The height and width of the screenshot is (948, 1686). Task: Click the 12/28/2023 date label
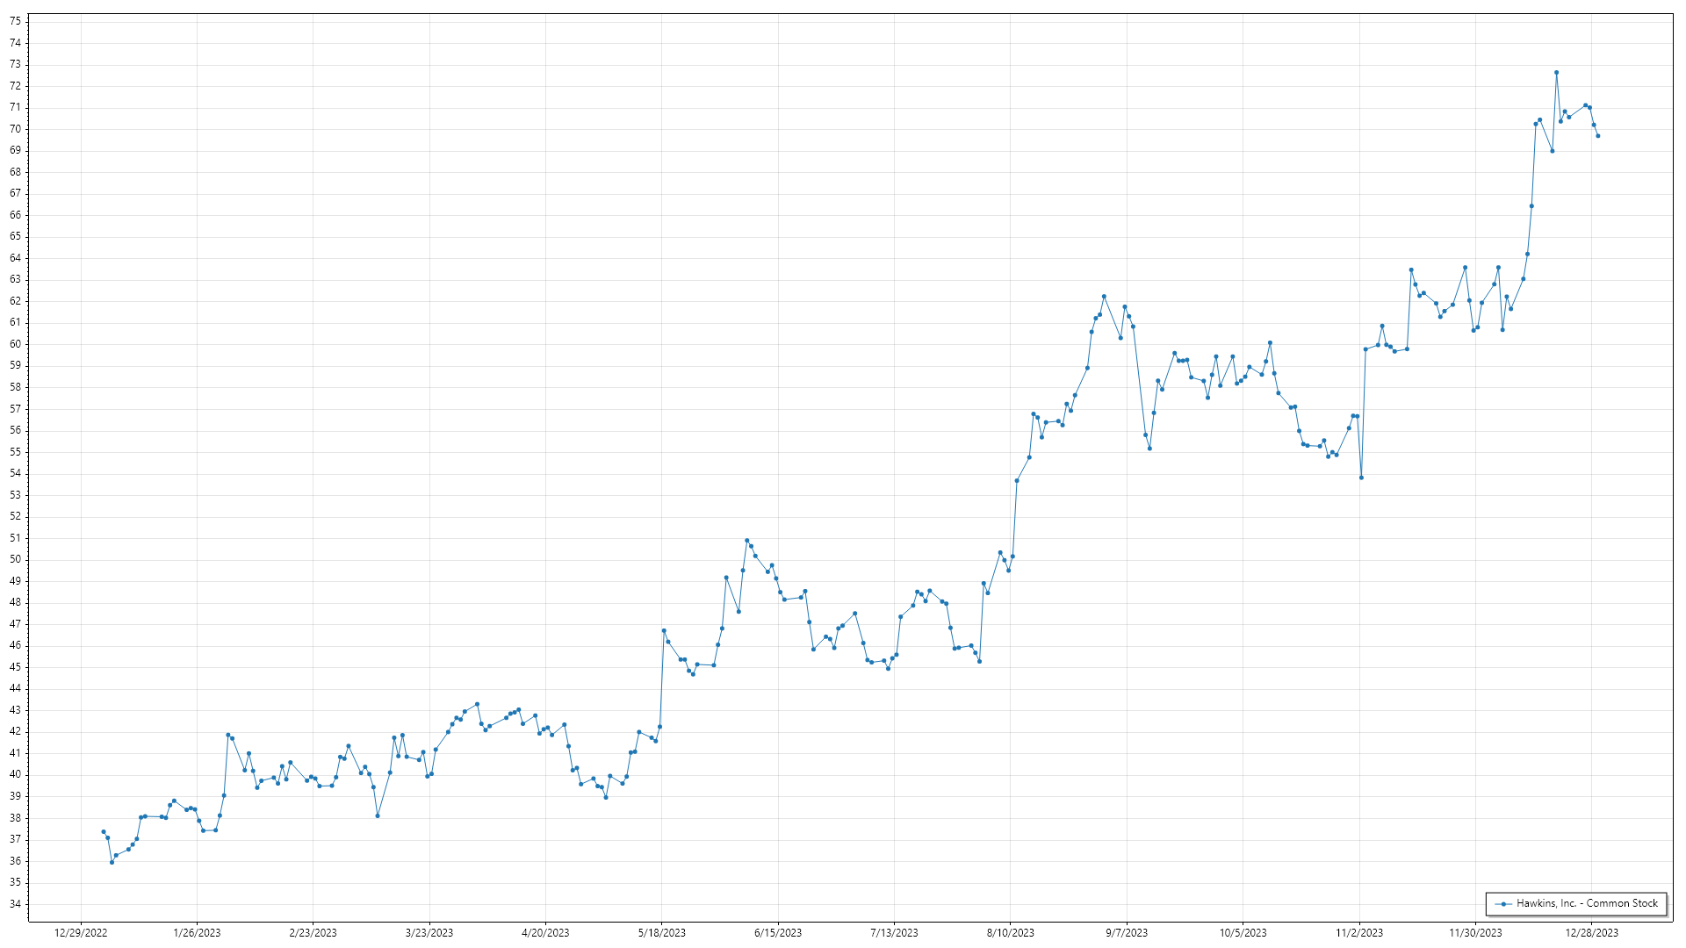tap(1591, 933)
